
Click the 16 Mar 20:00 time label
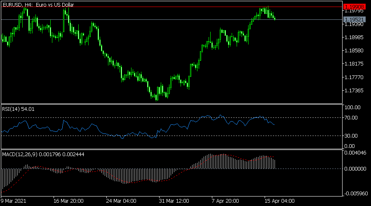(x=68, y=201)
